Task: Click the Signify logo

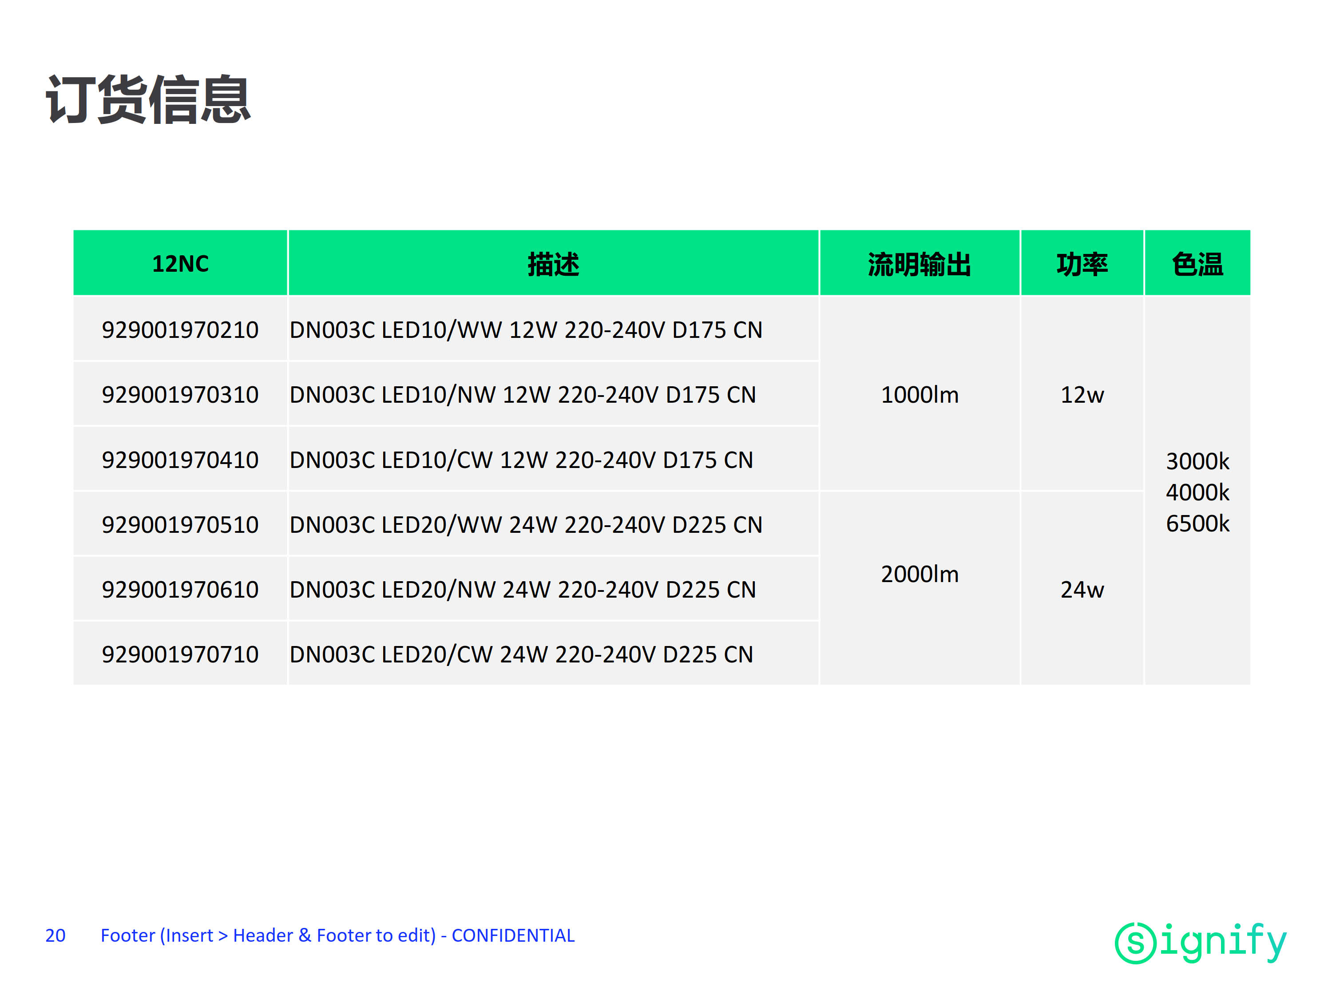Action: (x=1201, y=943)
